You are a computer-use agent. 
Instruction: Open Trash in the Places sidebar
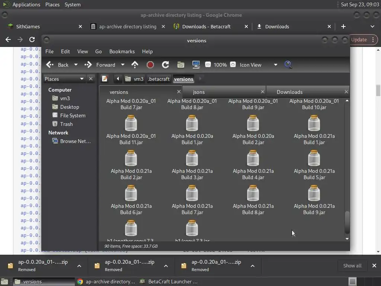point(66,124)
